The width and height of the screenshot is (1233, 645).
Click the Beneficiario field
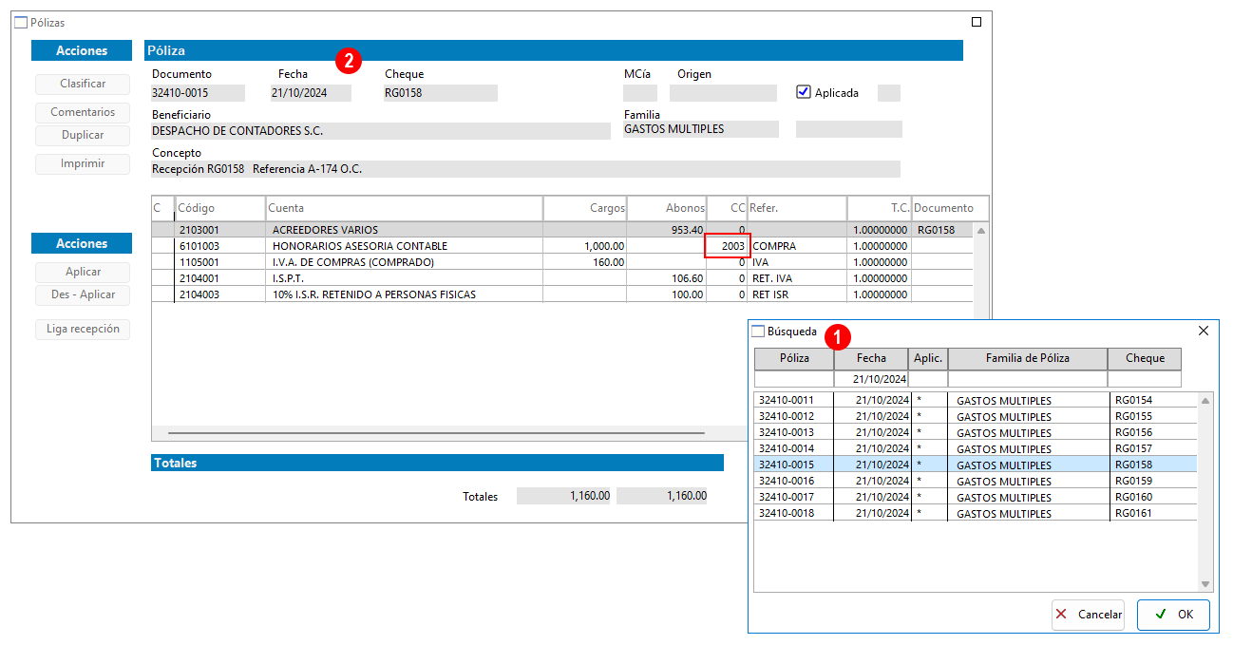click(x=381, y=131)
